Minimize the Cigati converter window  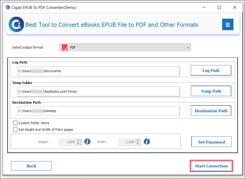(204, 7)
